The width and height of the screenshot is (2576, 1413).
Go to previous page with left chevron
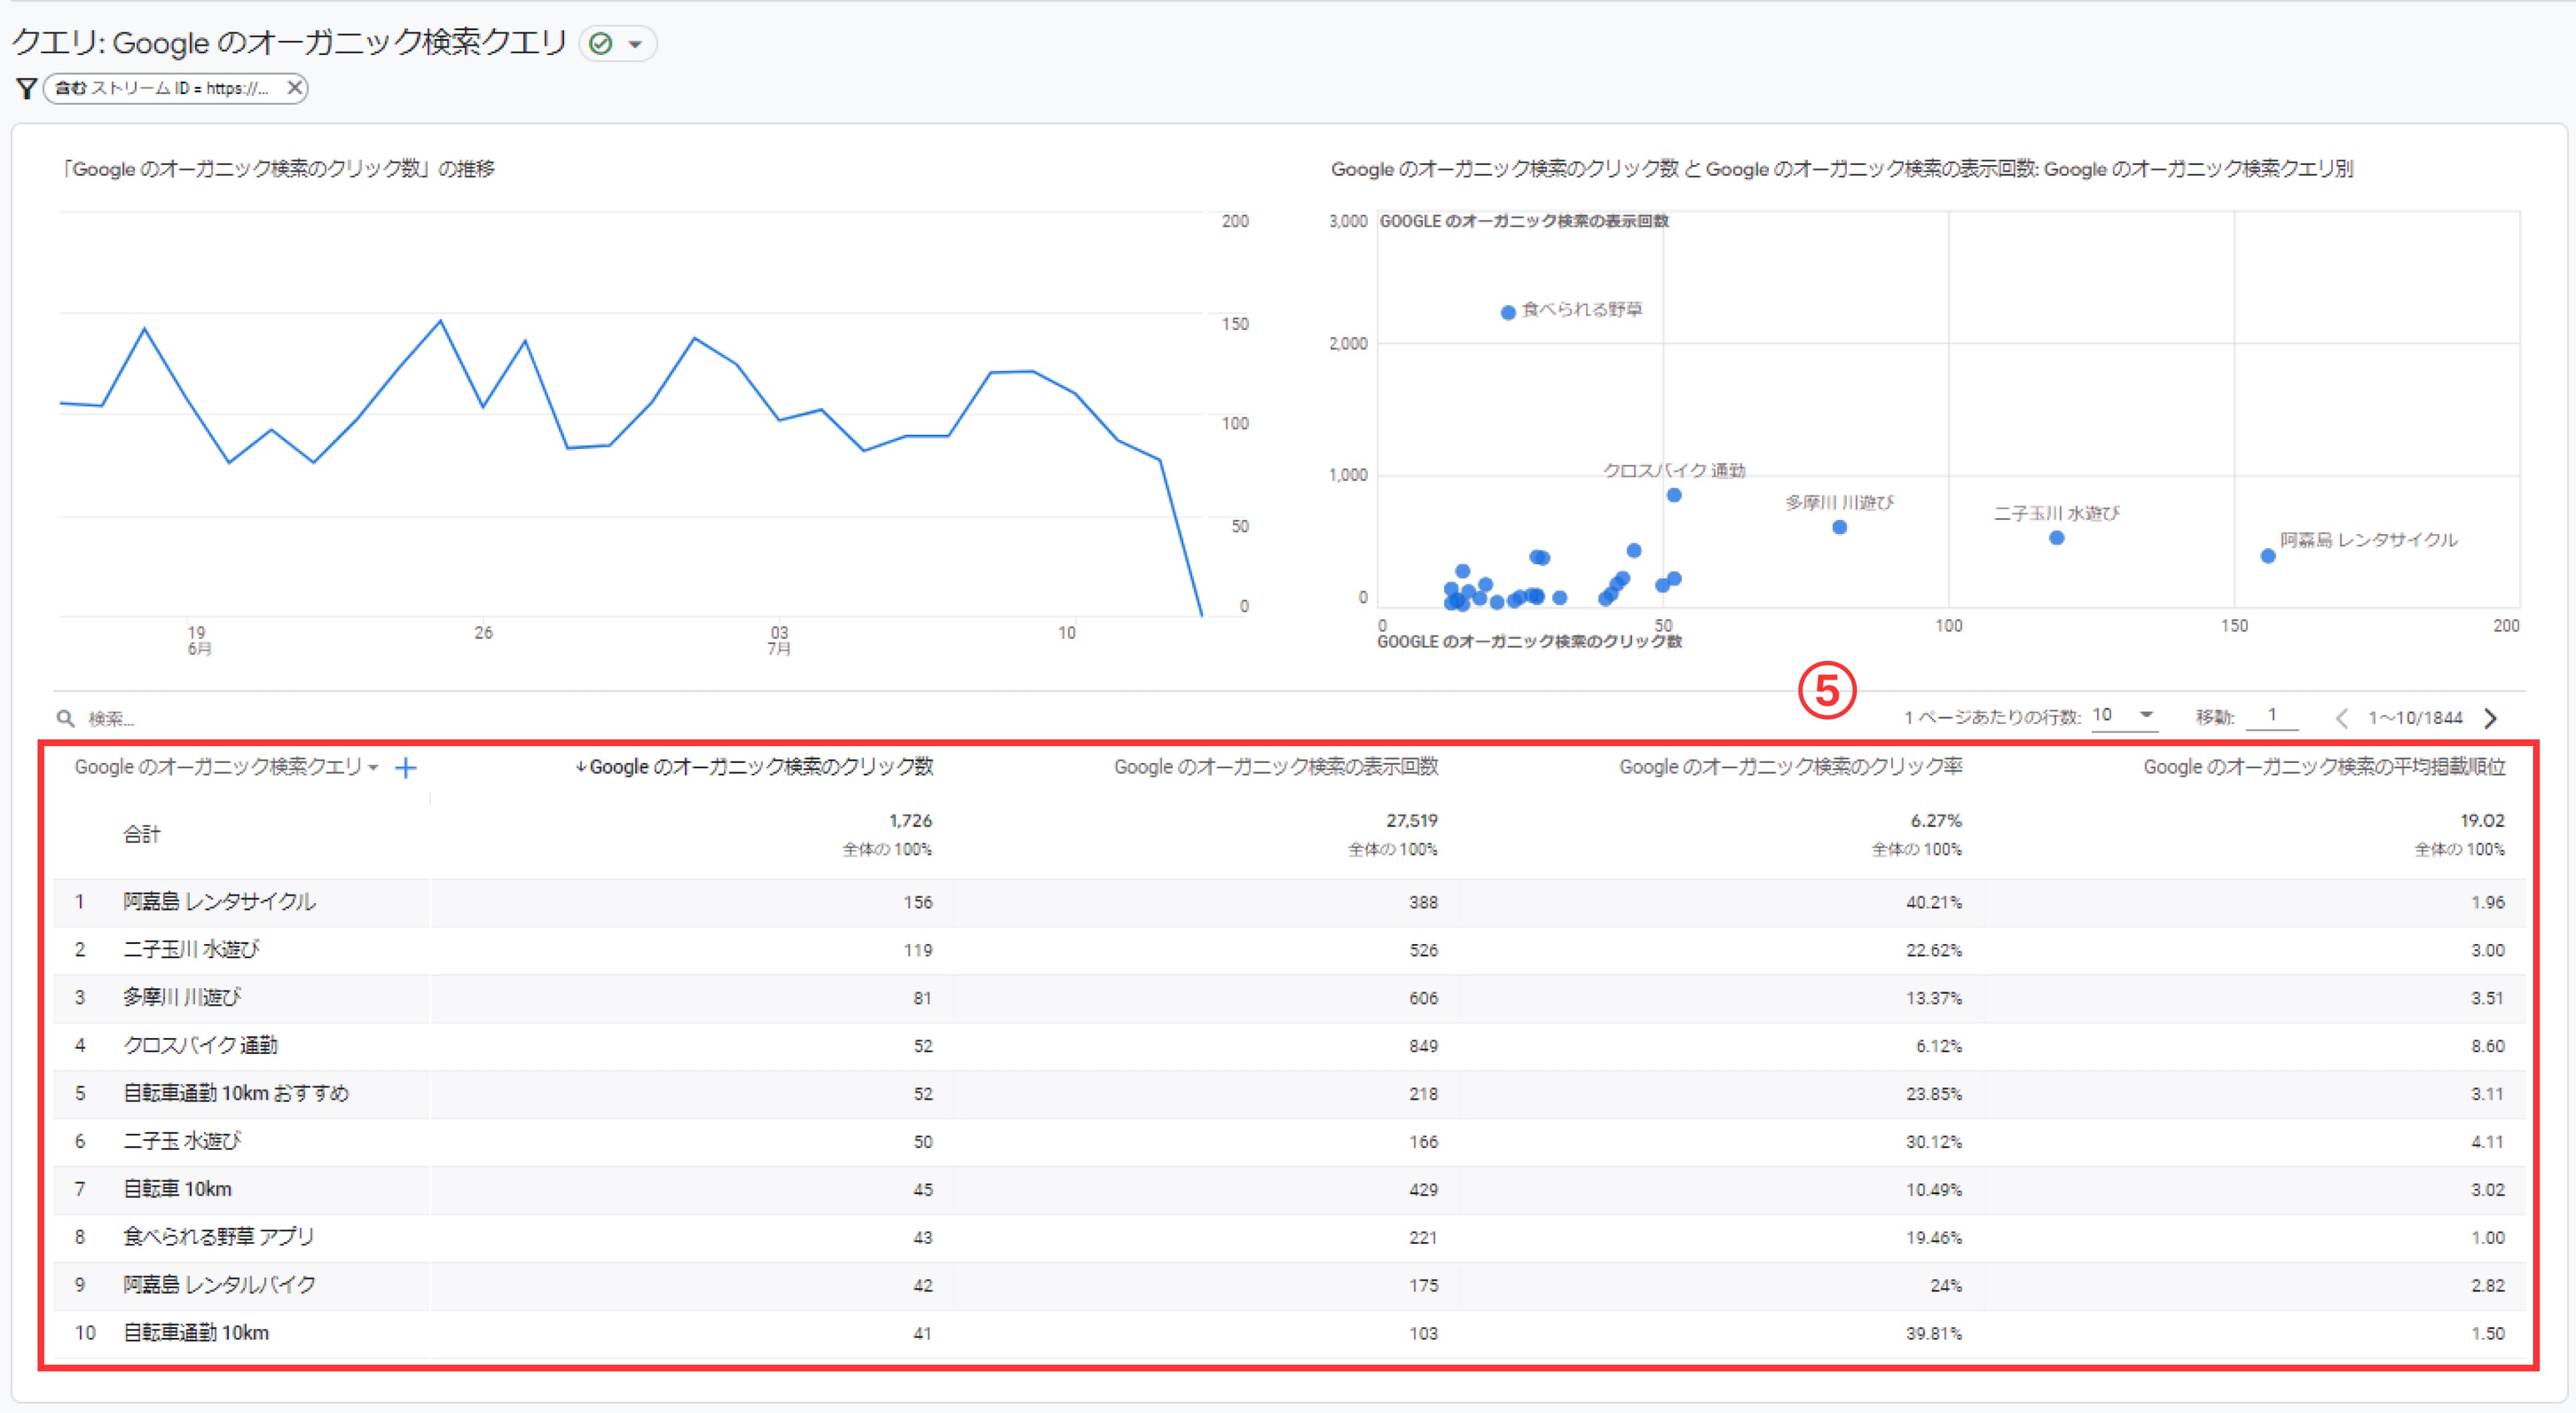click(x=2342, y=718)
